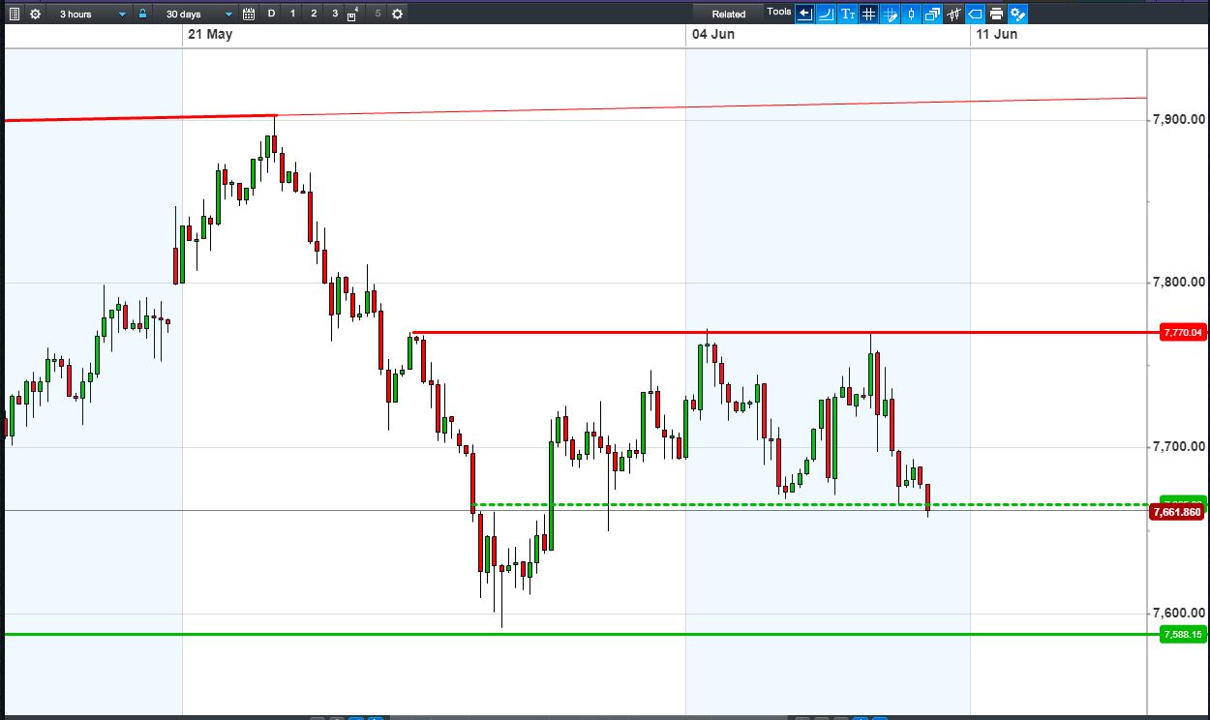
Task: Toggle the logarithmic curve scale icon
Action: click(826, 14)
